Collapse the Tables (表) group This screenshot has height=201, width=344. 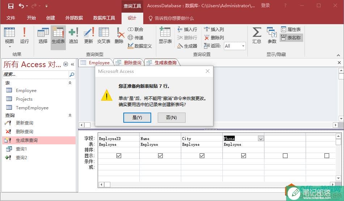tap(70, 83)
